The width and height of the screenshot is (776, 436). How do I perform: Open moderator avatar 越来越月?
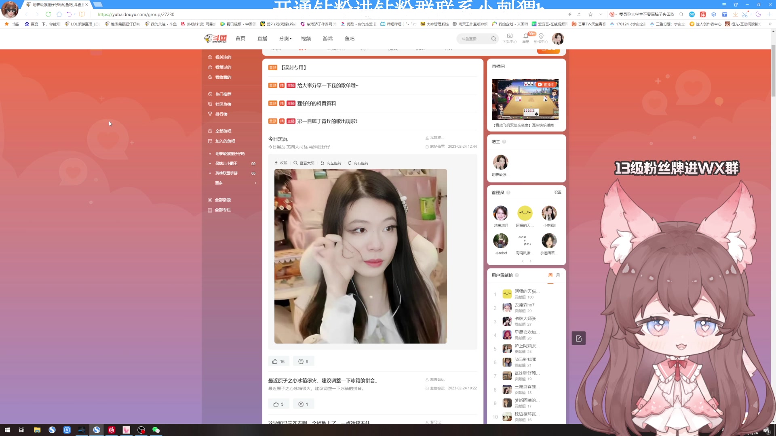[x=500, y=213]
